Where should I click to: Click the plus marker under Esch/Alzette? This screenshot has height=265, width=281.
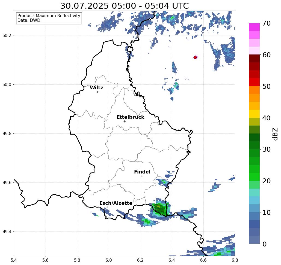(x=107, y=207)
